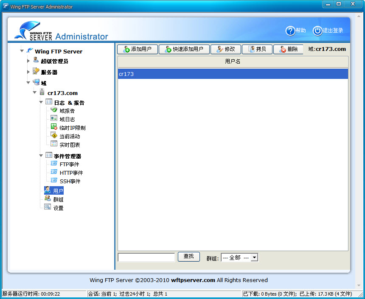Select SSH事件 in the tree
This screenshot has height=299, width=365.
click(70, 181)
